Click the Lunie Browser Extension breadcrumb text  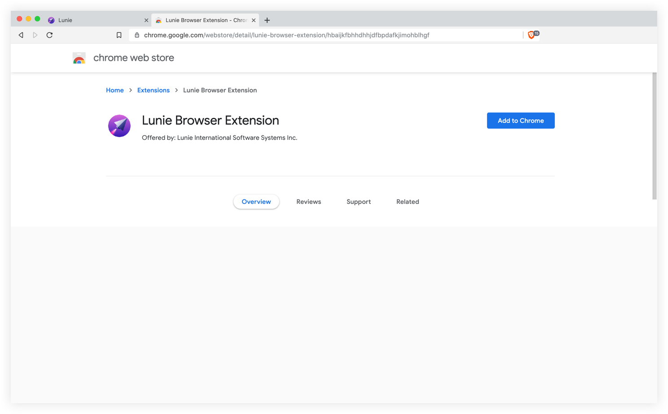pos(220,90)
